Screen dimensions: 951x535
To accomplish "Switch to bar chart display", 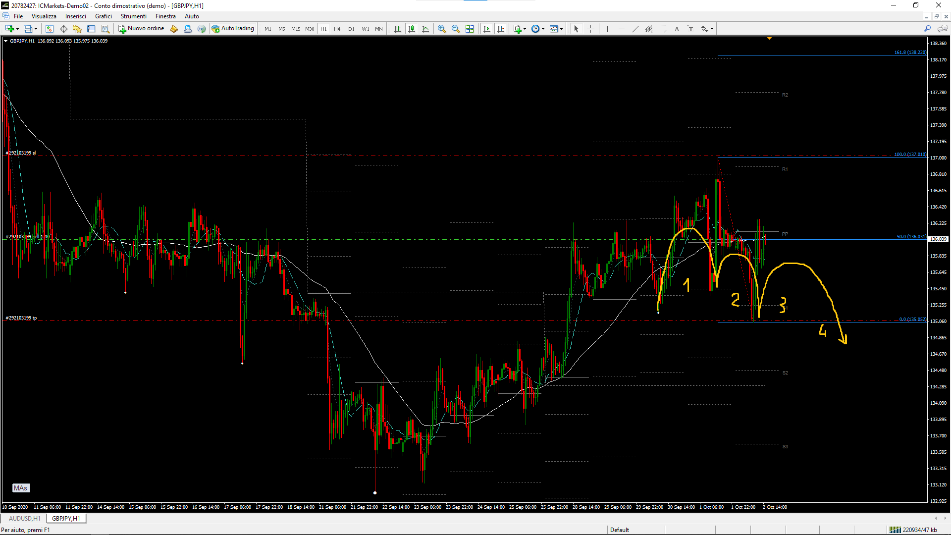I will (x=398, y=29).
